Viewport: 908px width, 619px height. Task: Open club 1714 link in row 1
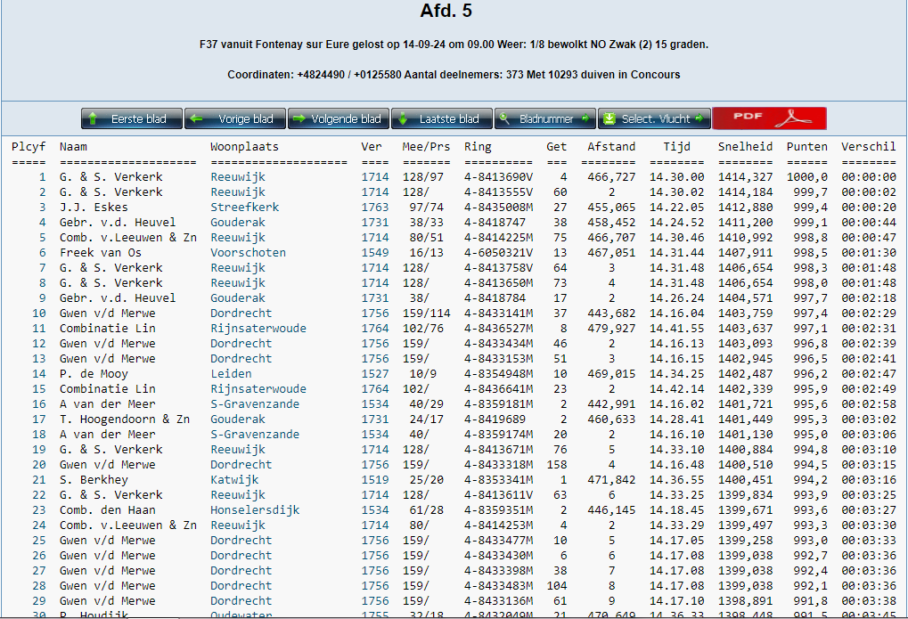point(374,177)
